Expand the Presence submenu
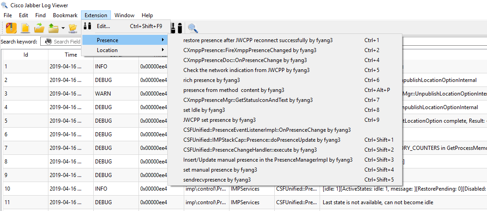Screen dimensions: 487x211 (x=125, y=40)
